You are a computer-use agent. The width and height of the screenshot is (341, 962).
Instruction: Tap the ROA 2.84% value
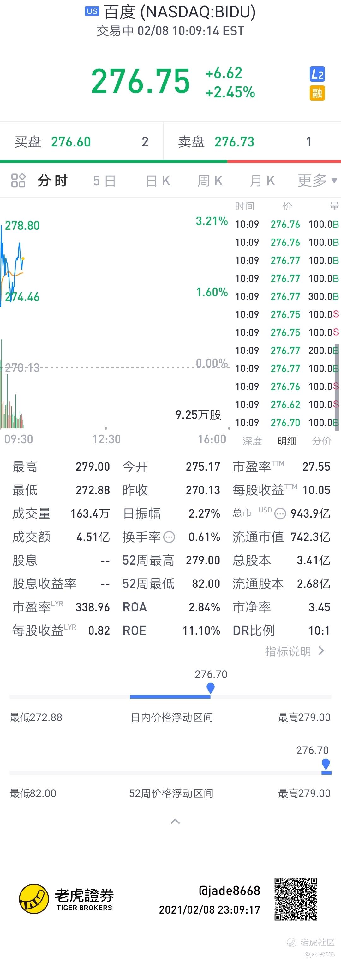coord(204,607)
